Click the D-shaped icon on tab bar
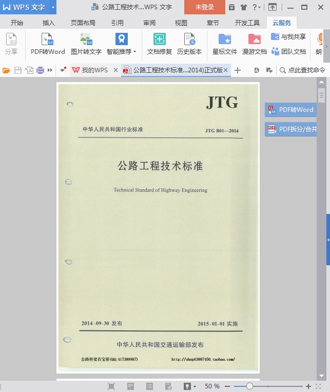Viewport: 330px width, 392px height. (257, 70)
